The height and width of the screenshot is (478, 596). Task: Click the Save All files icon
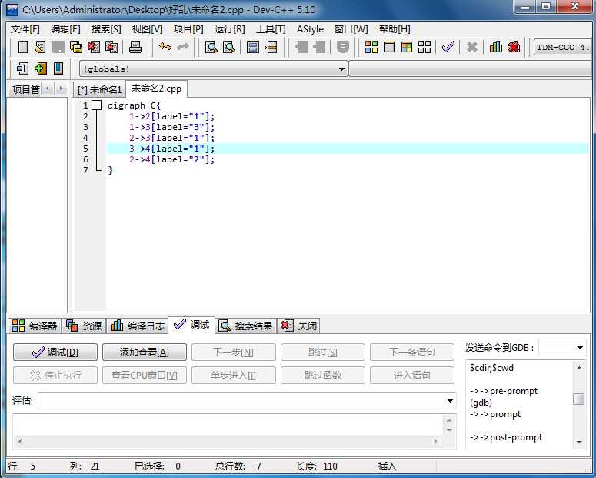(x=76, y=47)
